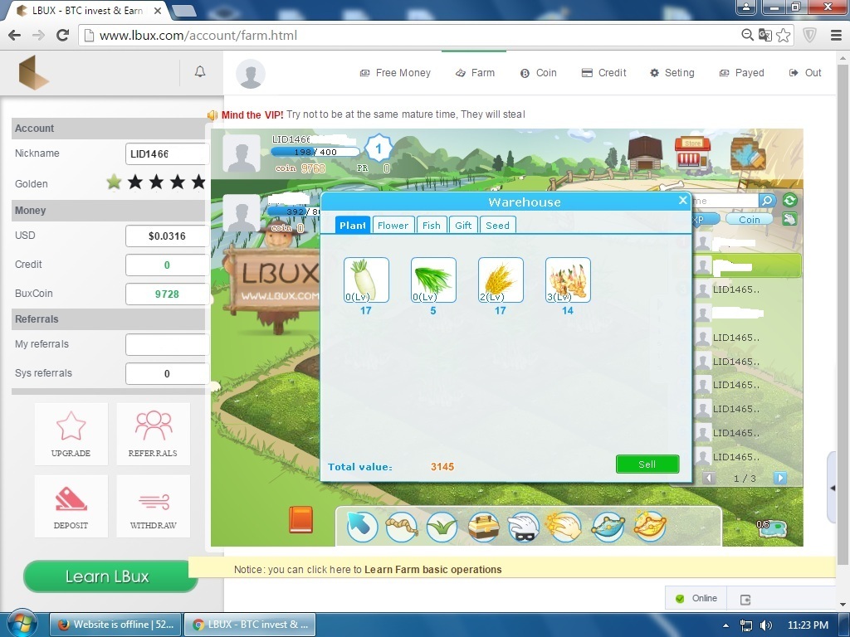Refresh the friends list with green icon
Image resolution: width=850 pixels, height=637 pixels.
[790, 201]
